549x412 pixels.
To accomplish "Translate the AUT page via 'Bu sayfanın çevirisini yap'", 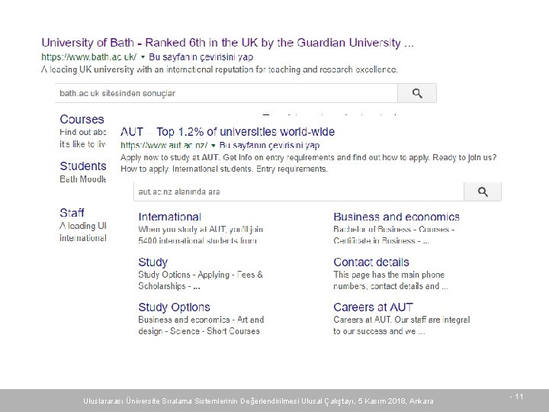I will (x=269, y=145).
